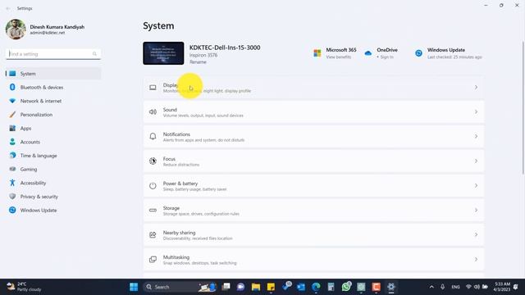
Task: Open the Windows Start menu
Action: [x=134, y=287]
